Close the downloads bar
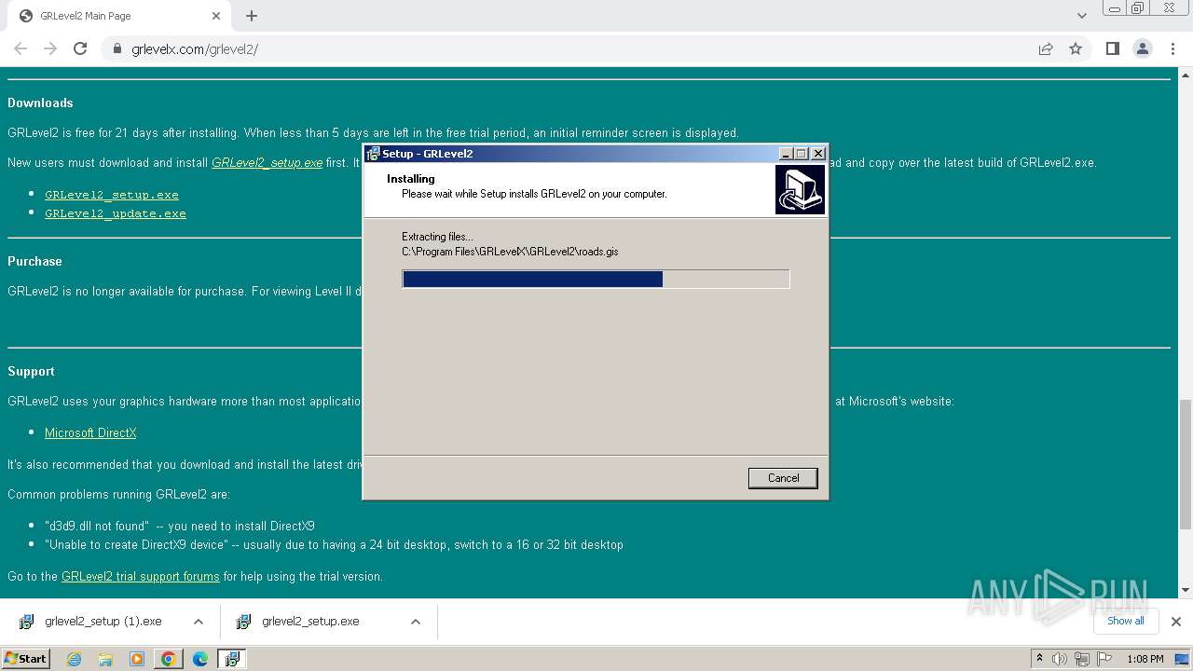The height and width of the screenshot is (671, 1193). 1176,622
